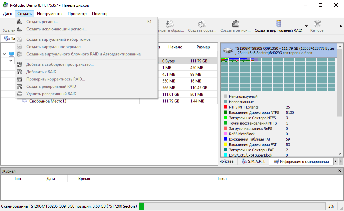The image size is (344, 211).
Task: Click the virtual mirror icon
Action: [x=19, y=47]
